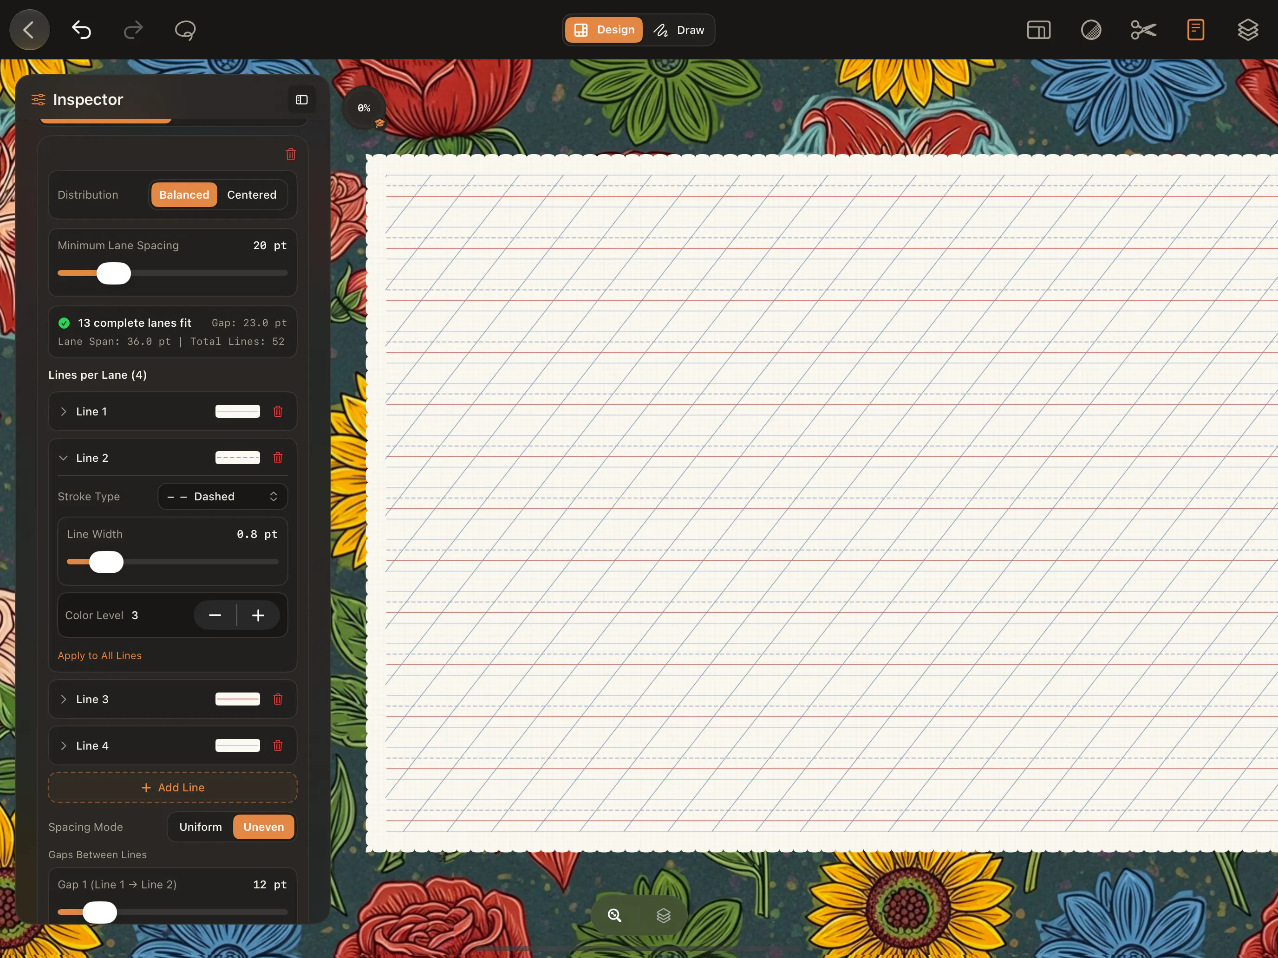
Task: Click the 20 pt lane spacing value
Action: point(270,246)
